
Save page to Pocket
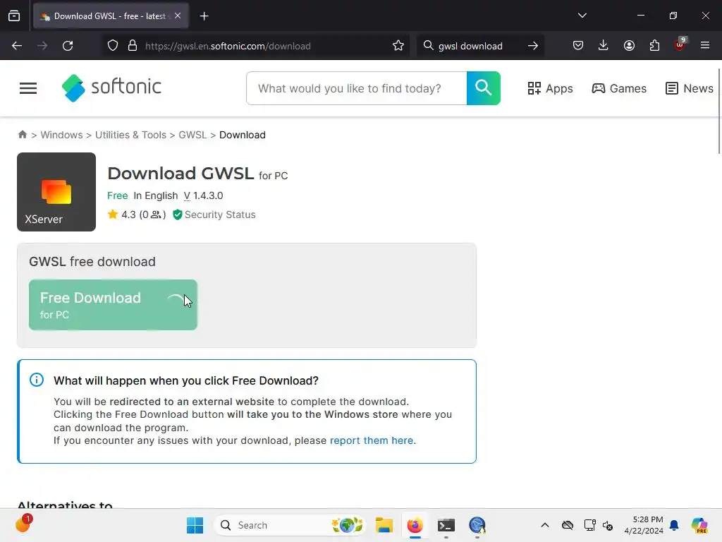point(578,45)
